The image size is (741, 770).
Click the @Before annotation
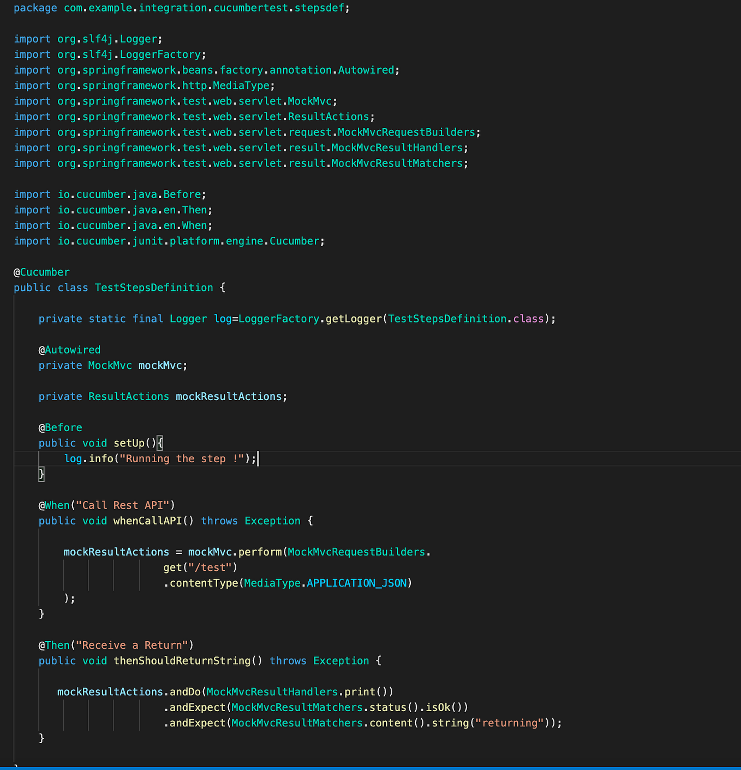tap(60, 427)
